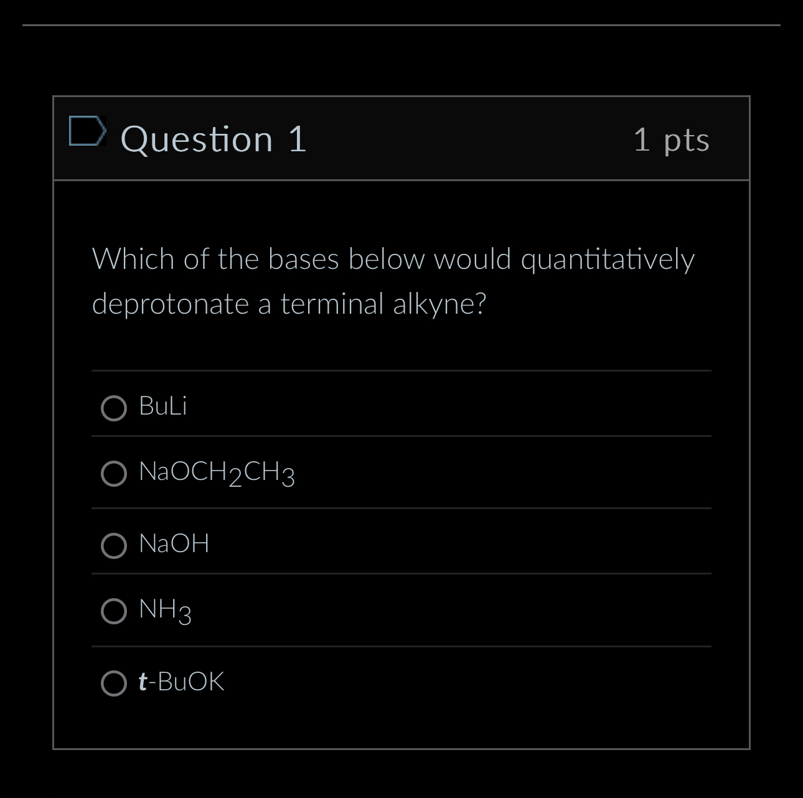
Task: Click the question prompt about terminal alkynes
Action: [x=394, y=280]
